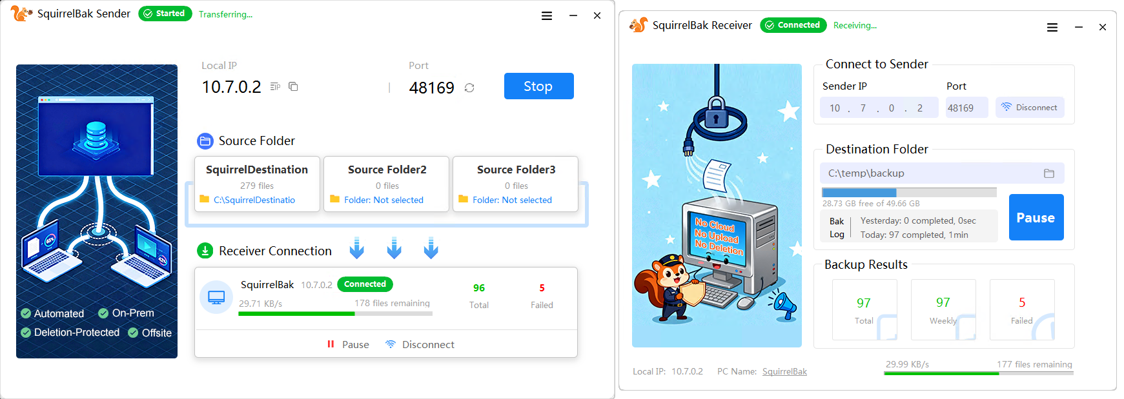
Task: Select the Source Folder2 card
Action: (x=387, y=184)
